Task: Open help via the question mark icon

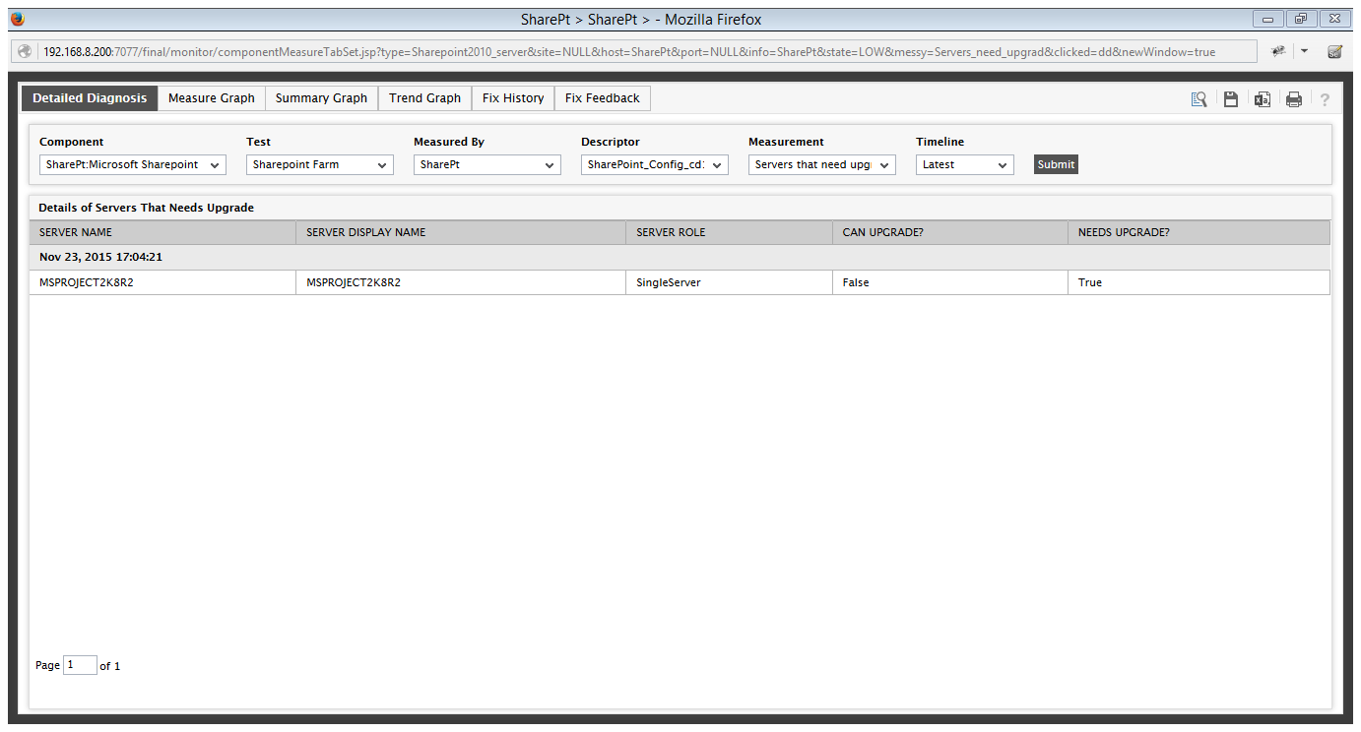Action: coord(1325,99)
